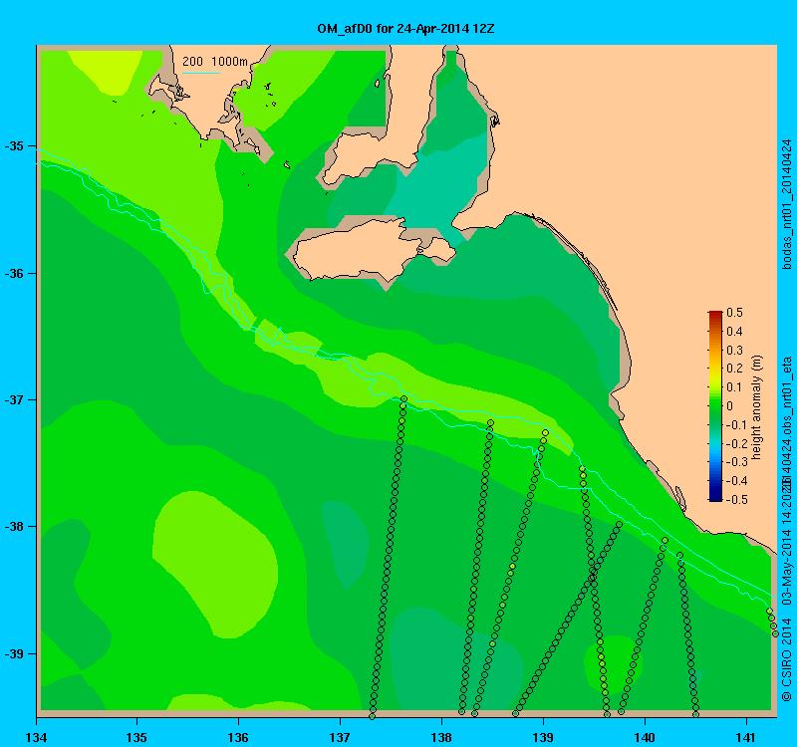Click the plot title 'OM_afD0 for 24-Apr-2014 12Z'

click(x=405, y=29)
